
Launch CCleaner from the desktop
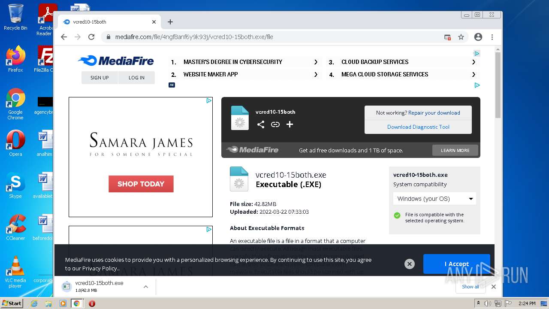tap(15, 227)
